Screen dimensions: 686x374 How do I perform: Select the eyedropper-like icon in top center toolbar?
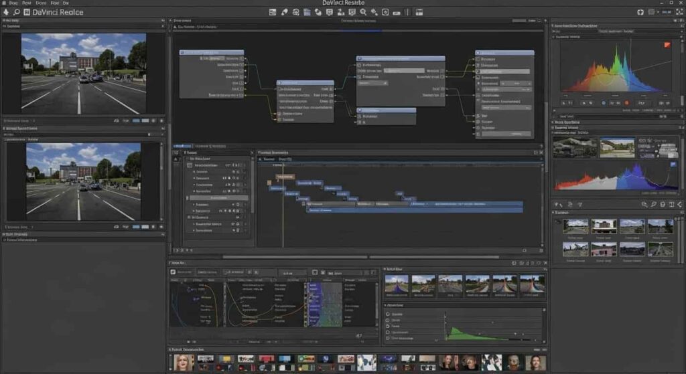[284, 12]
